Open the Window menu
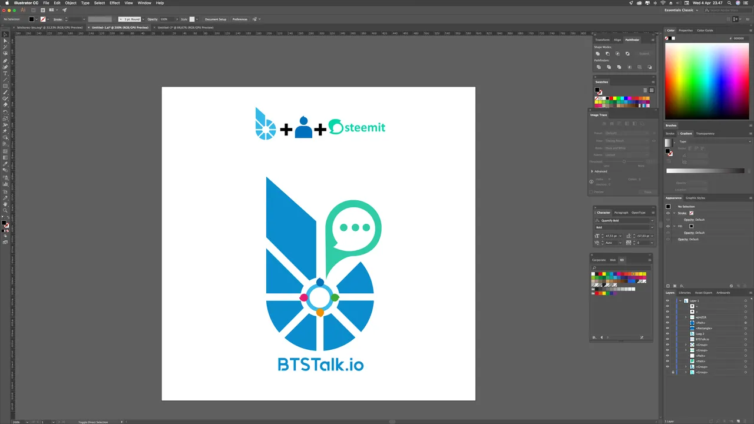The height and width of the screenshot is (424, 754). (144, 3)
